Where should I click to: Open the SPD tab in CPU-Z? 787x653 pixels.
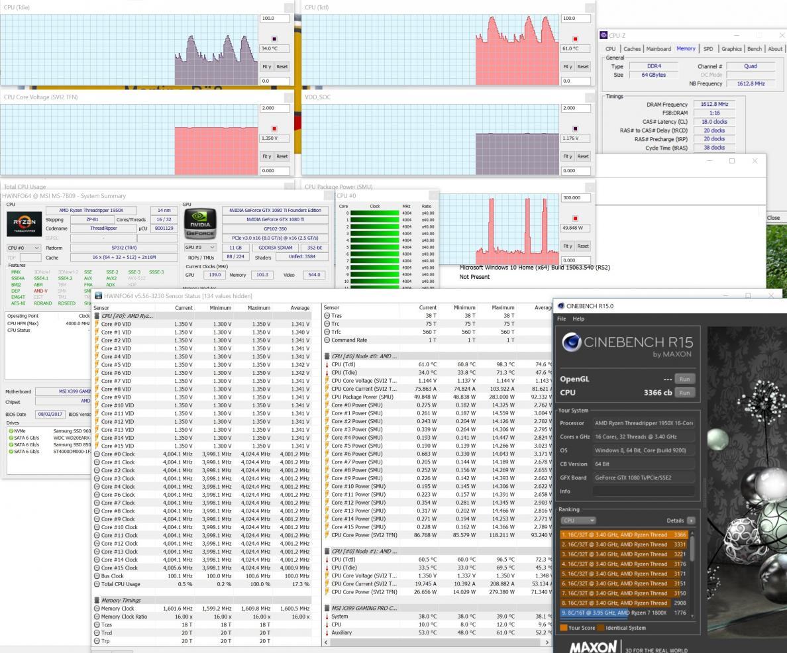(708, 49)
